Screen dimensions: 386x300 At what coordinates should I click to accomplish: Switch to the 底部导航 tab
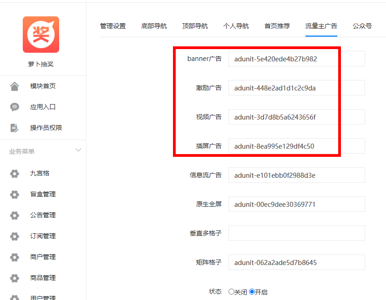(x=154, y=26)
